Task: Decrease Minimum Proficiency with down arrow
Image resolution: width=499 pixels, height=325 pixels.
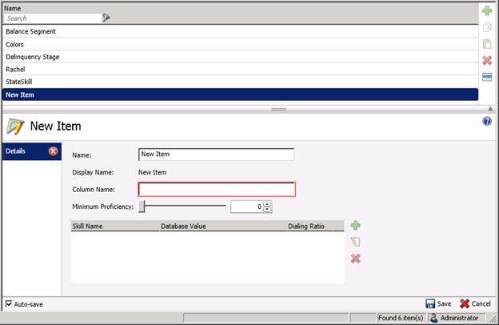Action: pos(268,210)
